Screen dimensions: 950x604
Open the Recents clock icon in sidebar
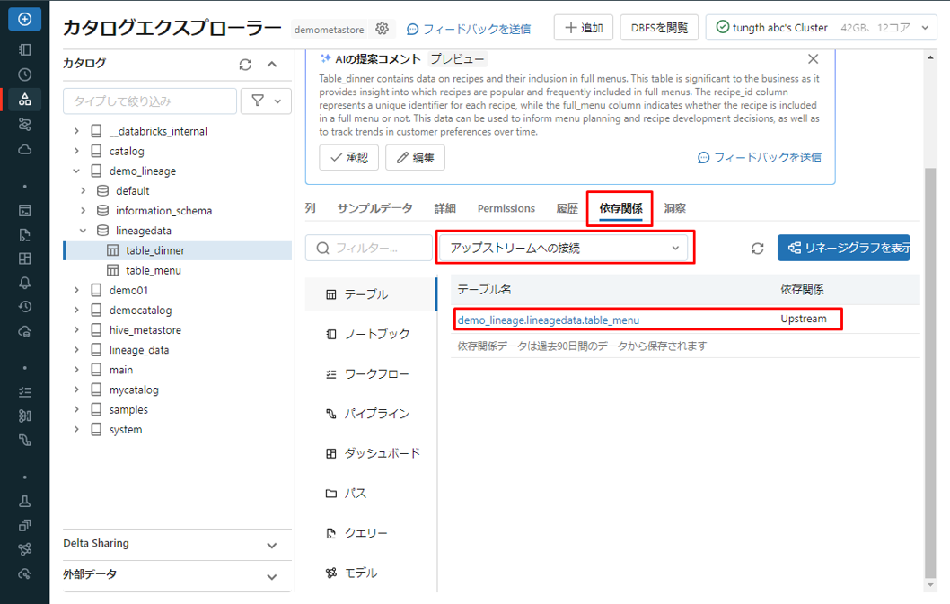(24, 74)
